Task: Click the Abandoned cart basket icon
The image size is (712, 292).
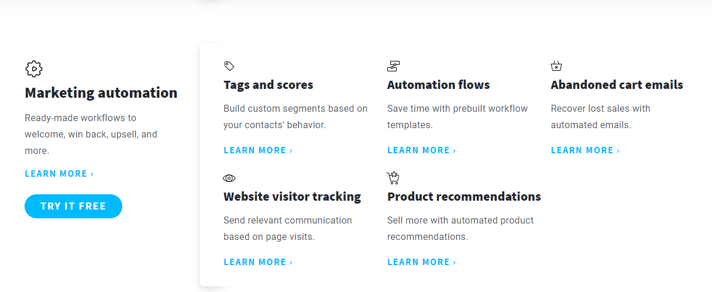Action: click(556, 66)
